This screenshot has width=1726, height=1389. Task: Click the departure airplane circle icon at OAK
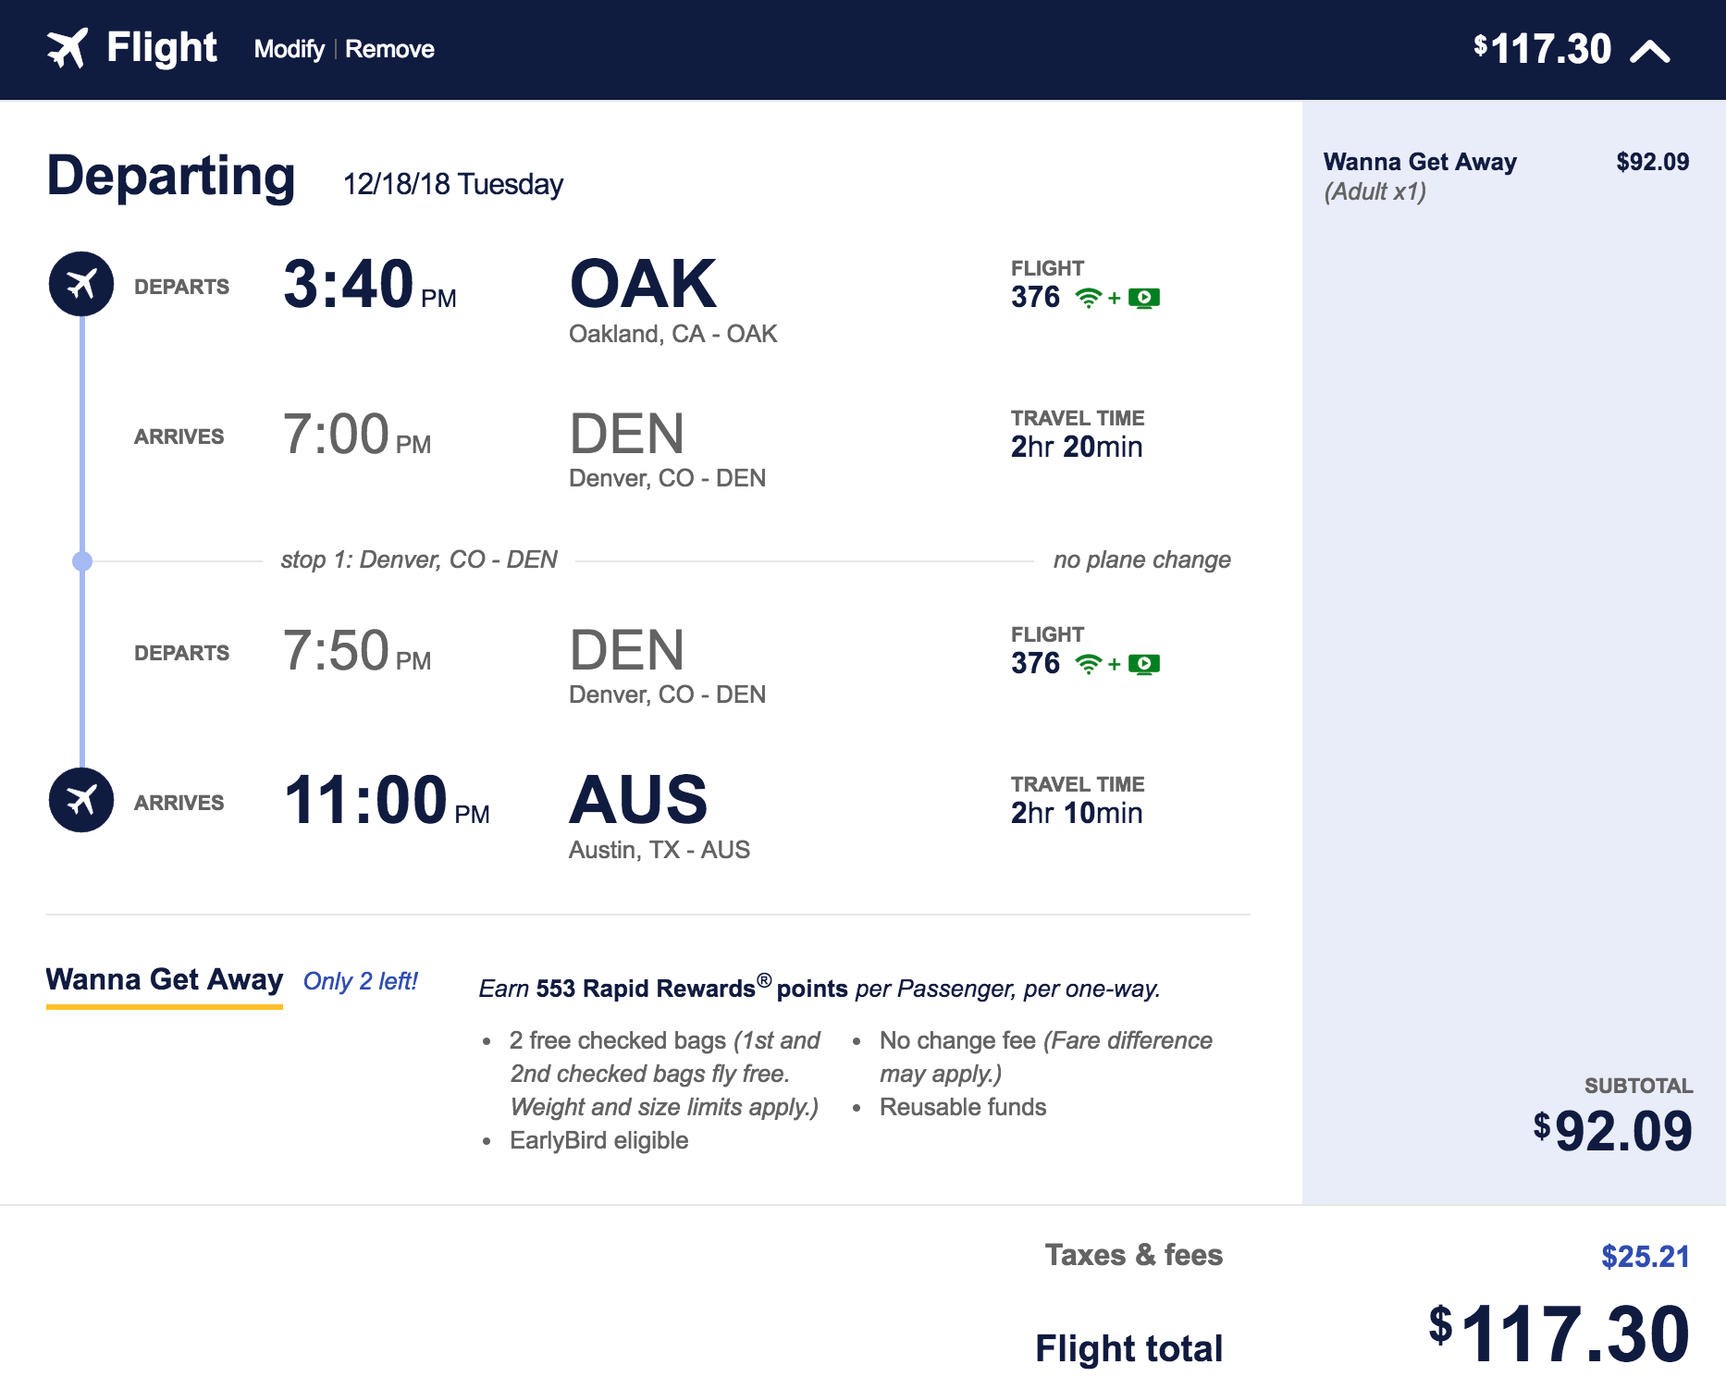pos(81,284)
